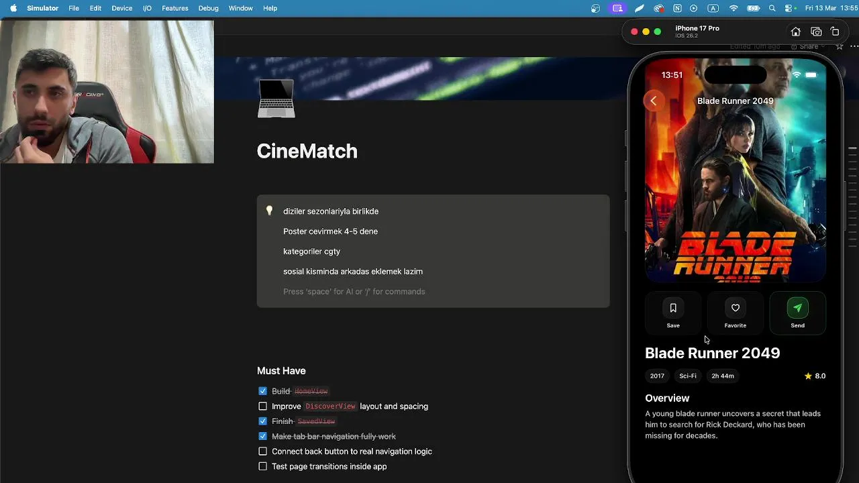Open the Debug menu
The image size is (859, 483).
point(208,8)
